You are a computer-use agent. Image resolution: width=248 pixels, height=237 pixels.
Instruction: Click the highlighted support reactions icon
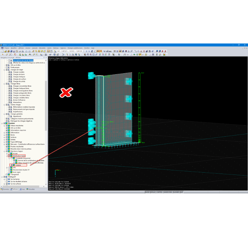pos(140,55)
